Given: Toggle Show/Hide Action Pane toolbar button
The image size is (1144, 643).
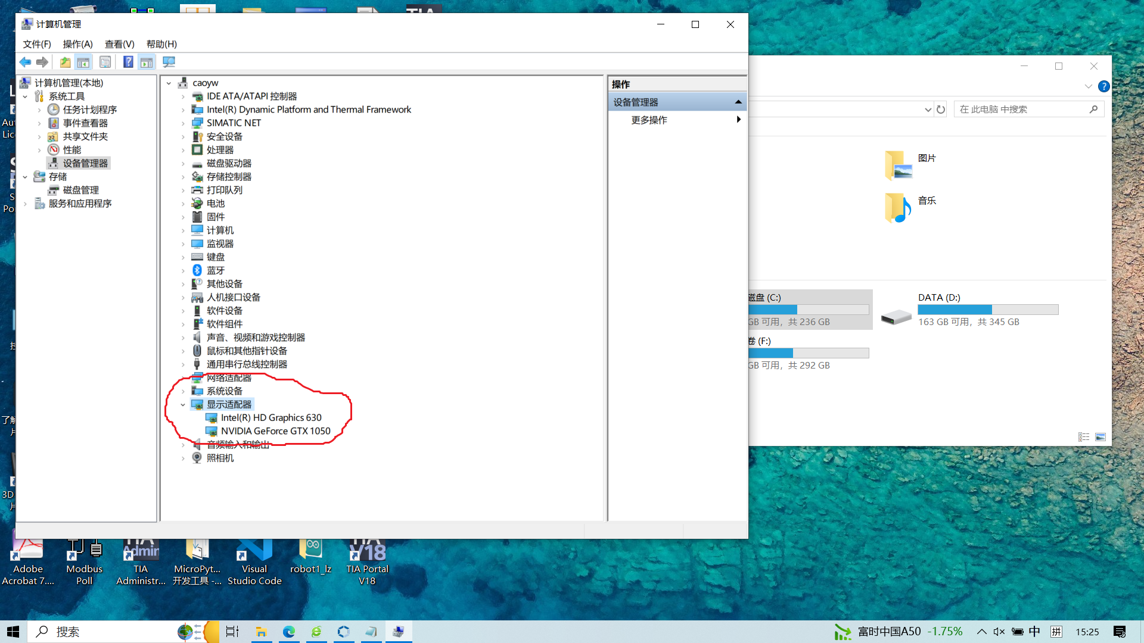Looking at the screenshot, I should 147,62.
